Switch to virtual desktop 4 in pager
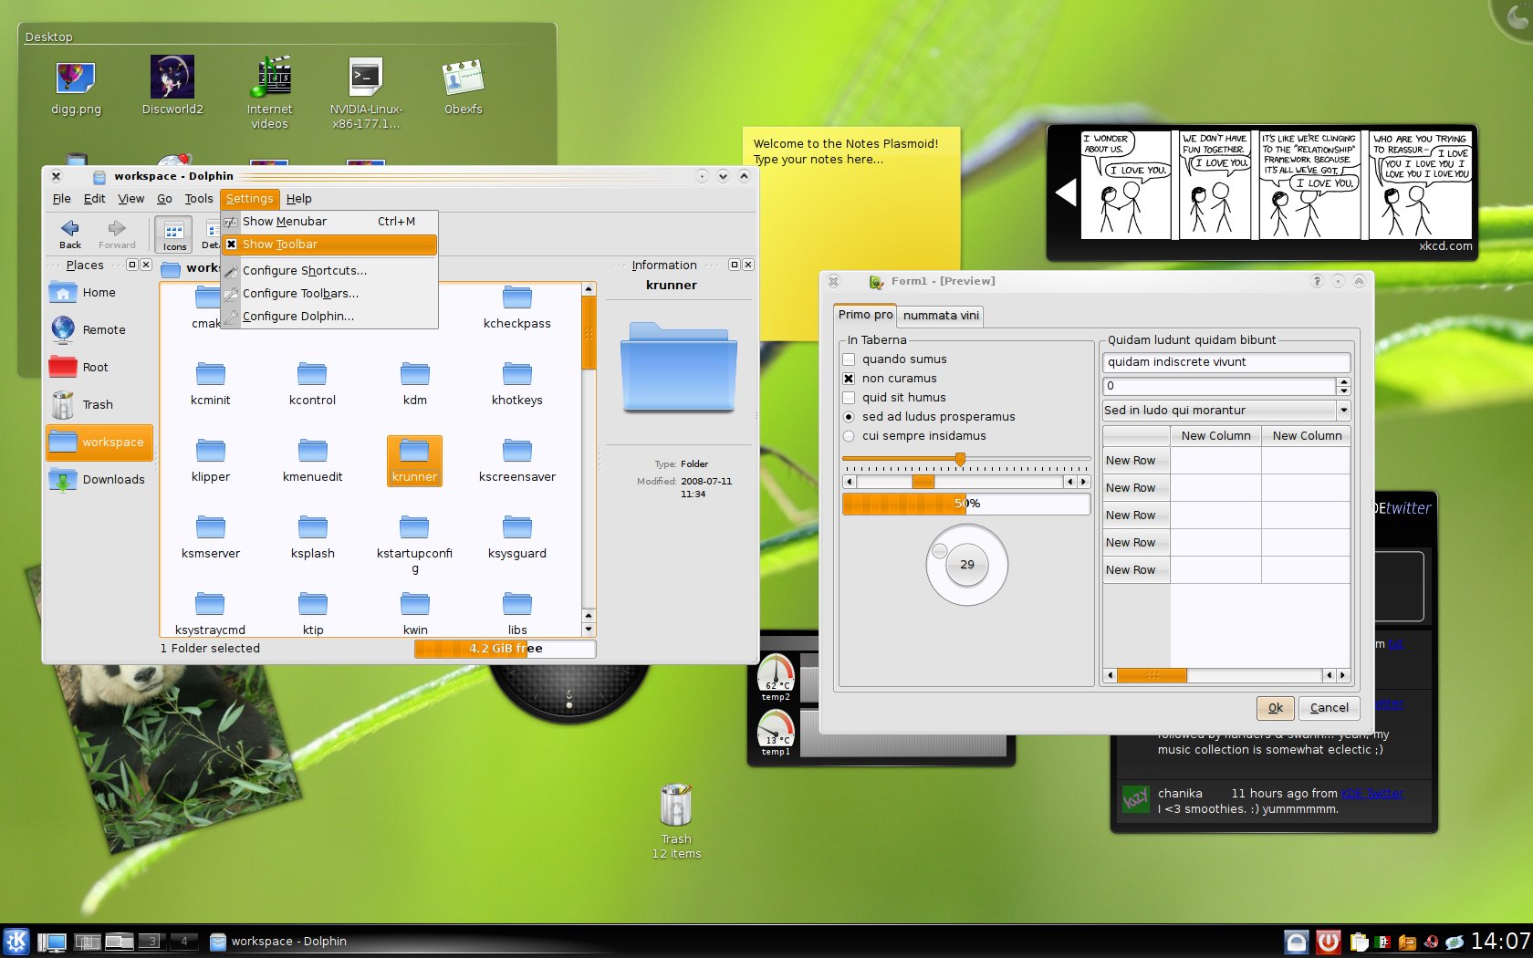This screenshot has height=958, width=1533. pyautogui.click(x=183, y=941)
